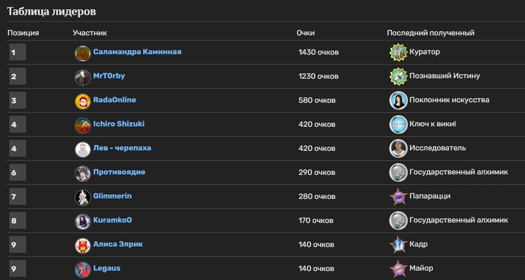Click Glimmerin's avatar thumbnail

83,198
